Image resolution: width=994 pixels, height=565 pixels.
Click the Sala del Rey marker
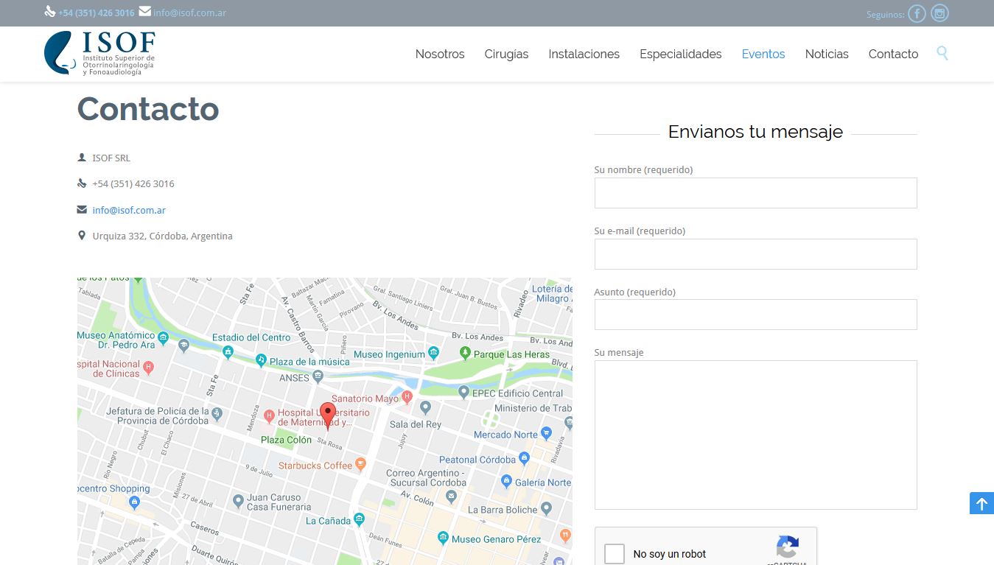[x=425, y=407]
